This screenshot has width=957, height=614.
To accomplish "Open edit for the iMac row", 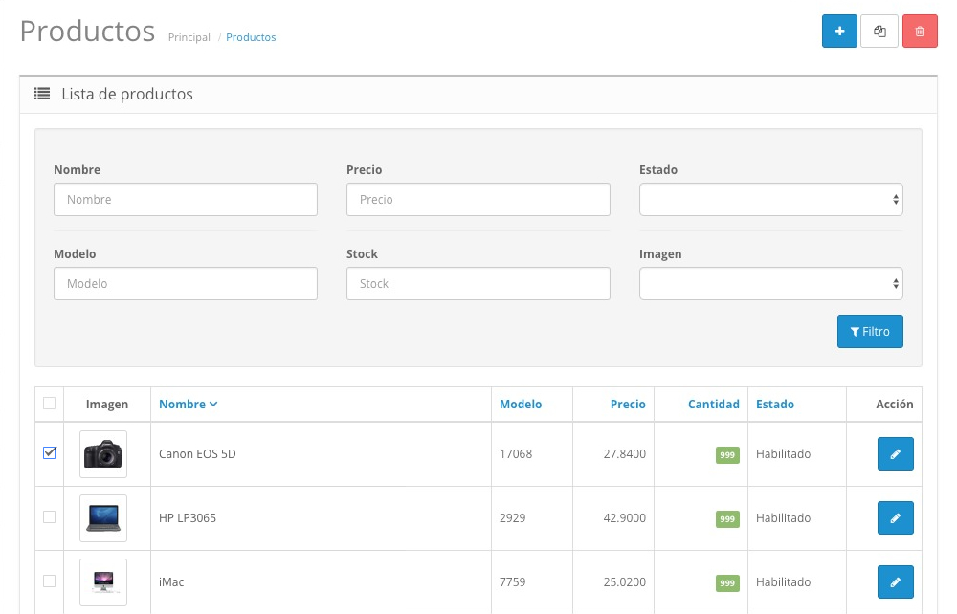I will click(x=895, y=582).
